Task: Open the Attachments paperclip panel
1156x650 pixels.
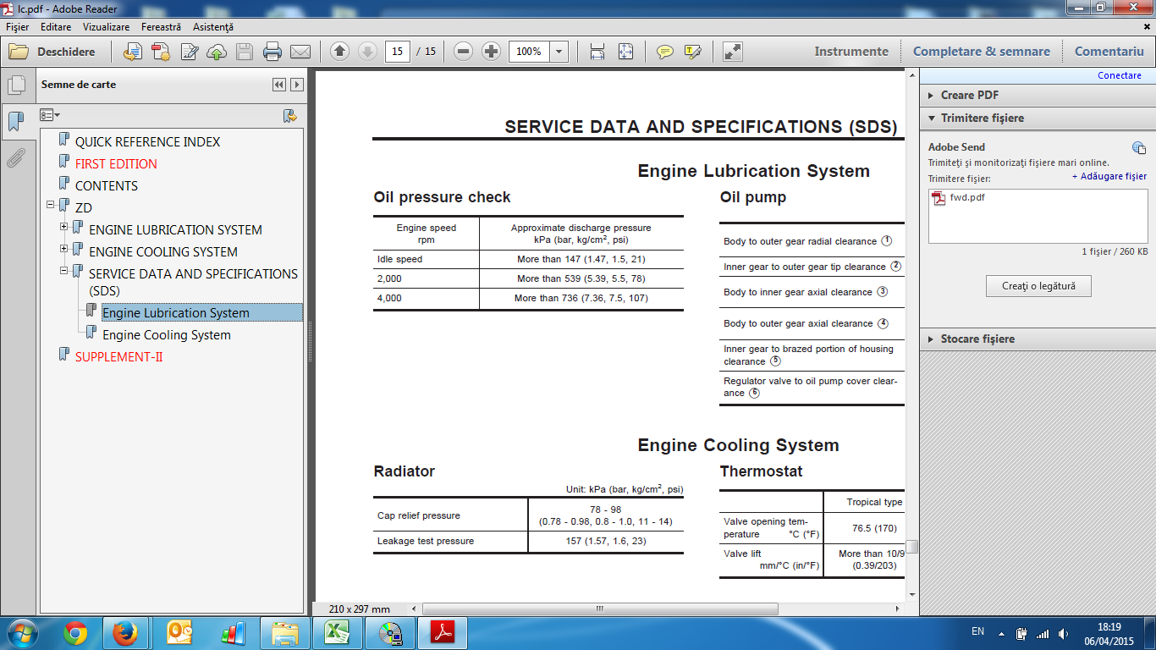Action: tap(15, 158)
